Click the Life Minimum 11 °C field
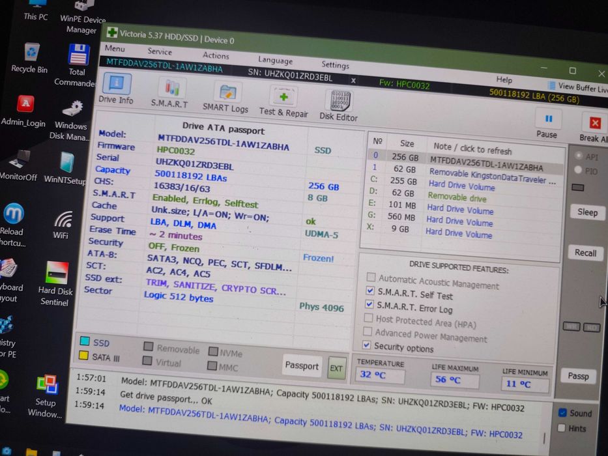This screenshot has height=456, width=608. point(525,384)
